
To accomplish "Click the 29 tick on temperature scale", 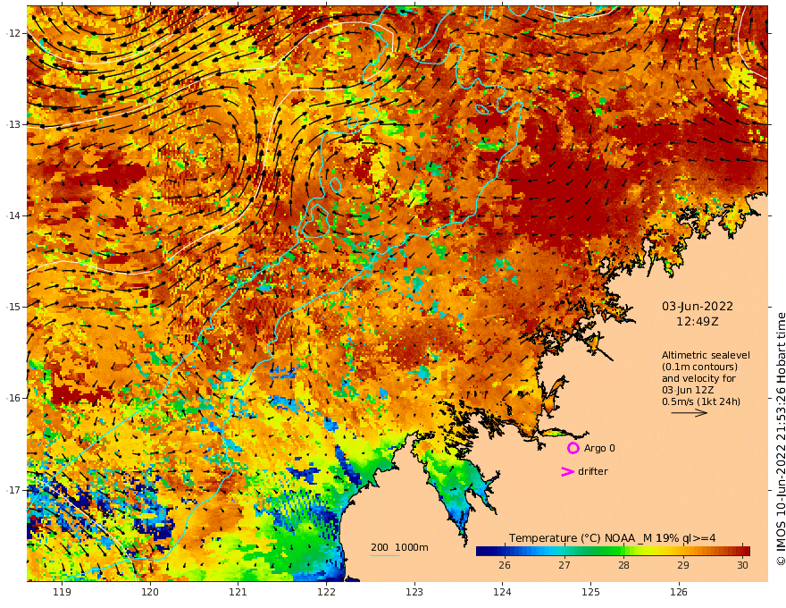I will click(x=683, y=565).
